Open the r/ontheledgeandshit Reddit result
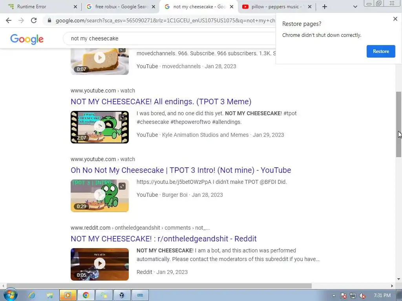This screenshot has width=402, height=301. click(x=164, y=239)
